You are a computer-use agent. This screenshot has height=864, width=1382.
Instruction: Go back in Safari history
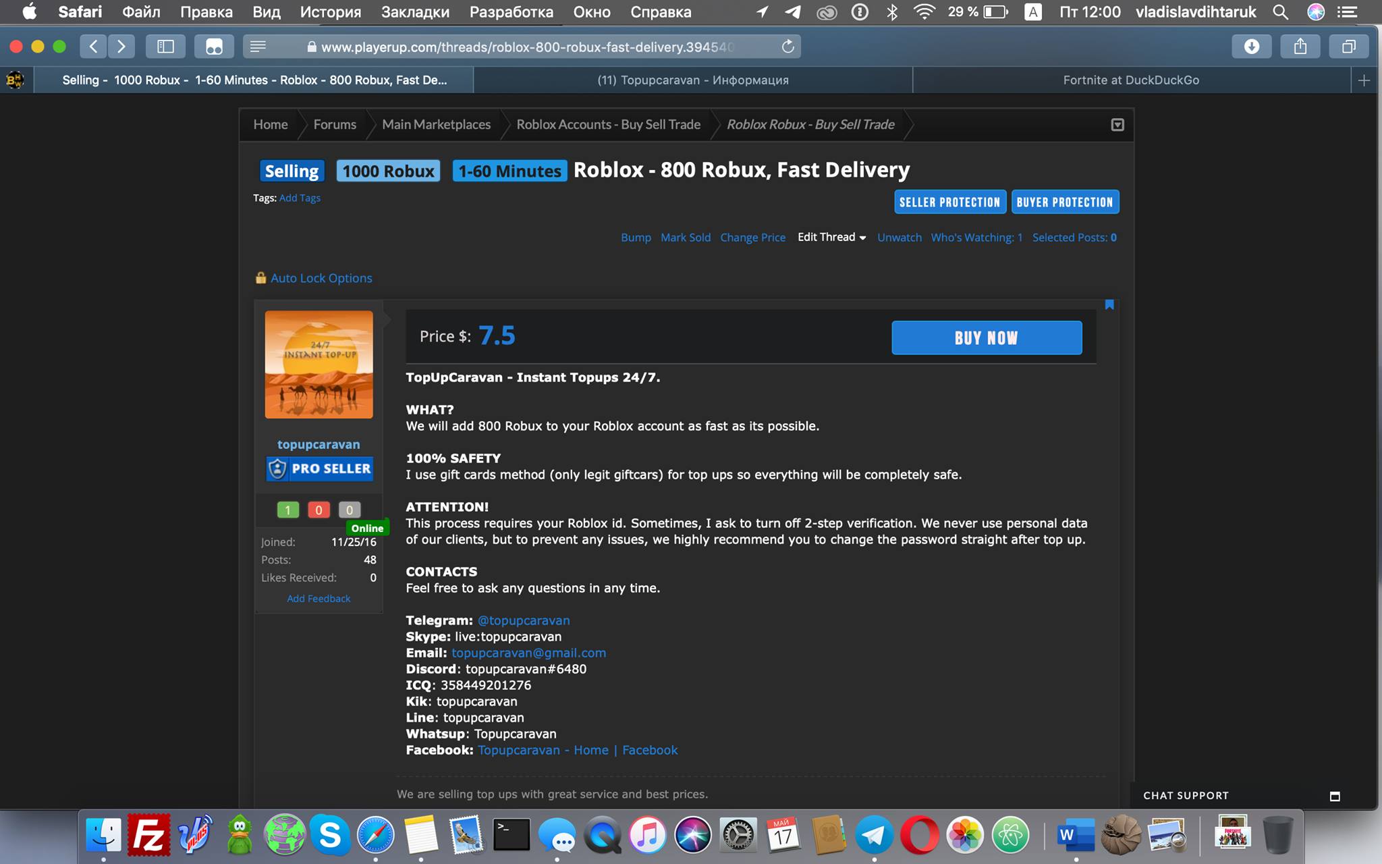pyautogui.click(x=94, y=47)
